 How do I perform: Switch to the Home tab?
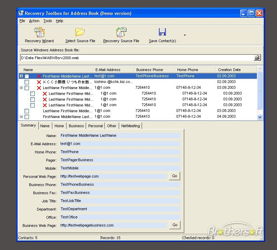pos(59,126)
